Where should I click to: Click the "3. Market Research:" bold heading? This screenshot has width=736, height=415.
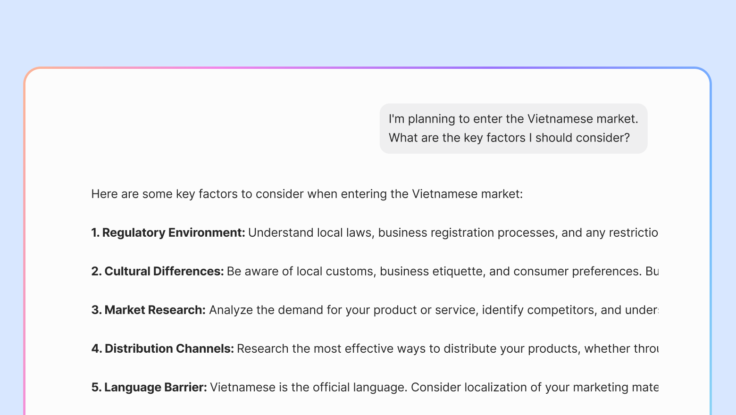149,310
